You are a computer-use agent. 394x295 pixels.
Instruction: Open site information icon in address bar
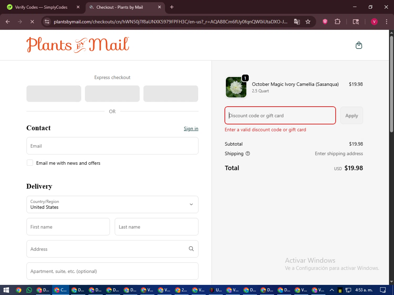click(x=47, y=22)
